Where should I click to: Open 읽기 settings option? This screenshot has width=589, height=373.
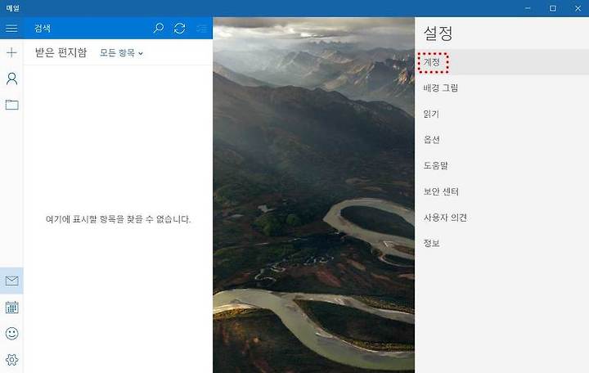pos(431,114)
